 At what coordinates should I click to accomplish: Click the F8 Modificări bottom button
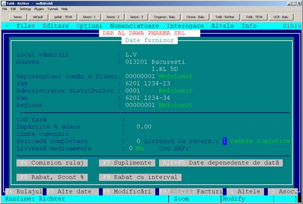pos(129,191)
